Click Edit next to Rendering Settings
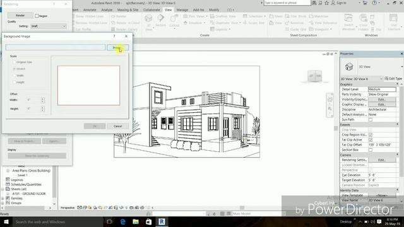Image resolution: width=404 pixels, height=227 pixels. [382, 160]
